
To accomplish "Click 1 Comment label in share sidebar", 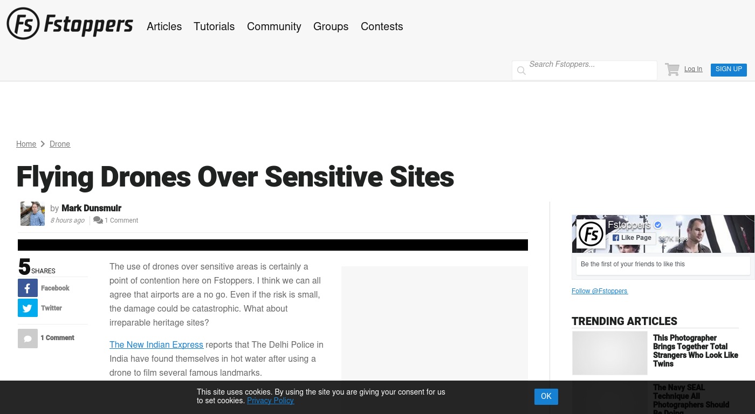I will pyautogui.click(x=57, y=338).
